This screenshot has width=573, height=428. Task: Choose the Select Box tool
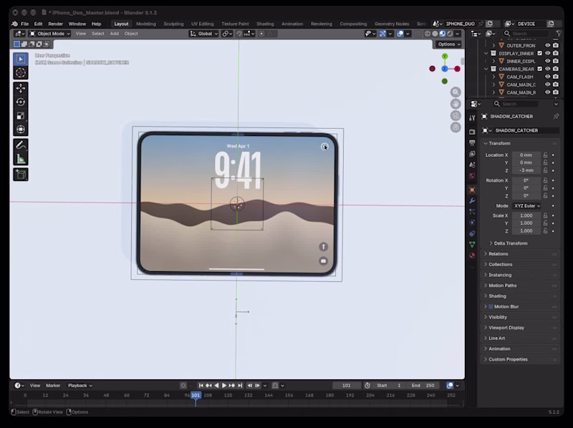21,59
